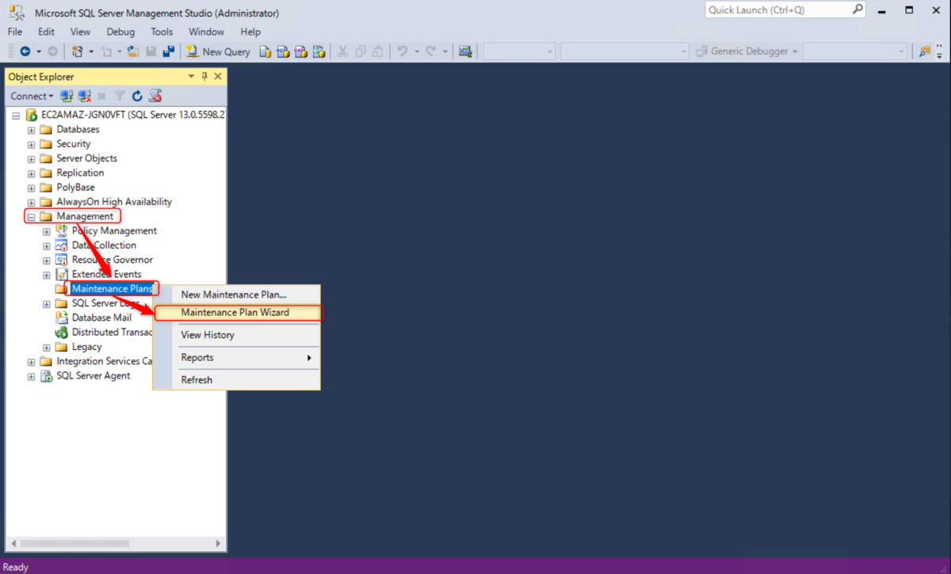Click the search icon in Quick Launch

click(857, 10)
